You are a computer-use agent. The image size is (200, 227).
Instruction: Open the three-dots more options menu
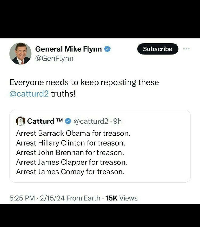(187, 49)
